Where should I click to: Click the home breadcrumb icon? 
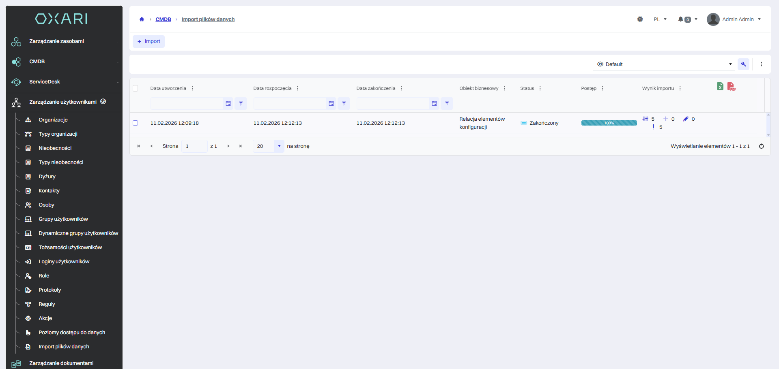pos(142,19)
